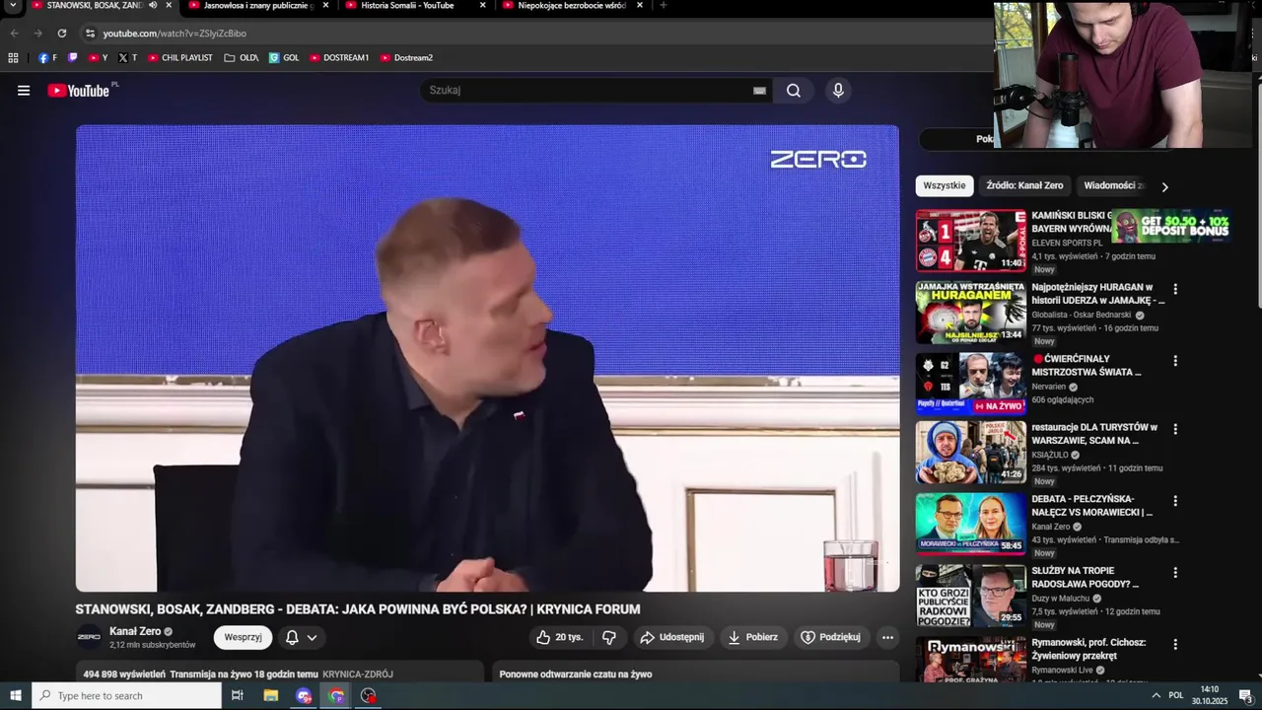Start voice search with microphone icon
The height and width of the screenshot is (710, 1262).
pos(838,91)
